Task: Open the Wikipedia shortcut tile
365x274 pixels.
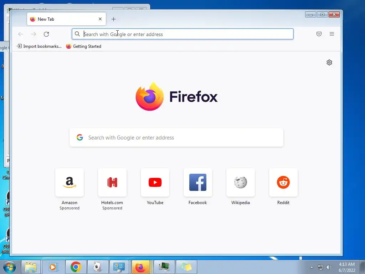Action: coord(241,182)
